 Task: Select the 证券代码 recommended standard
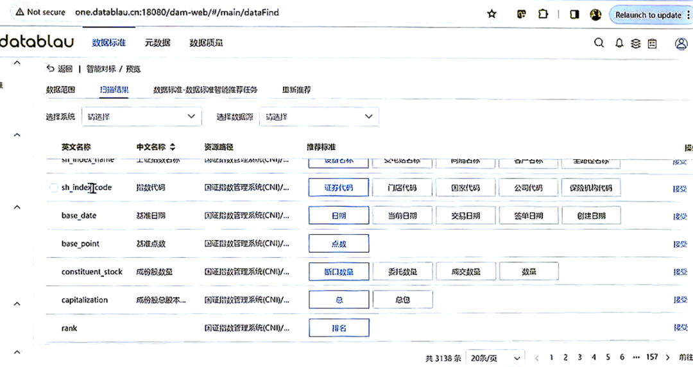pos(338,188)
